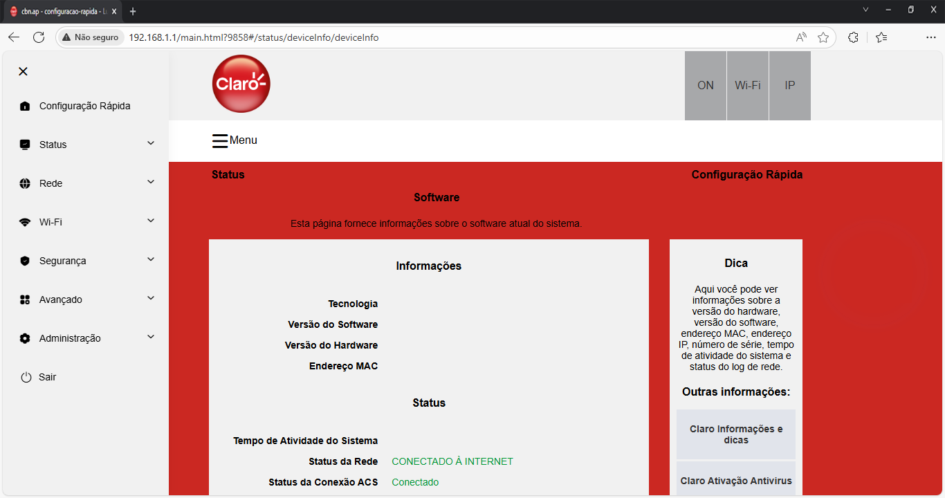Click the Wi-Fi signal icon in sidebar
Screen dimensions: 945x498
25,222
